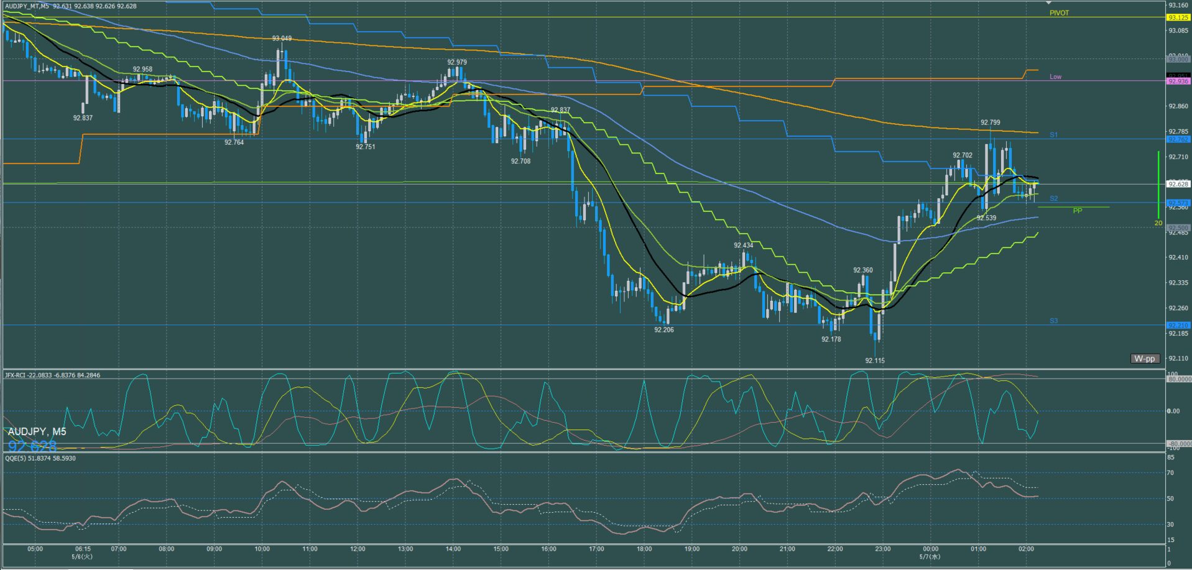Click the blue 92.573 price tag
Screen dimensions: 1192x570
(x=1178, y=203)
